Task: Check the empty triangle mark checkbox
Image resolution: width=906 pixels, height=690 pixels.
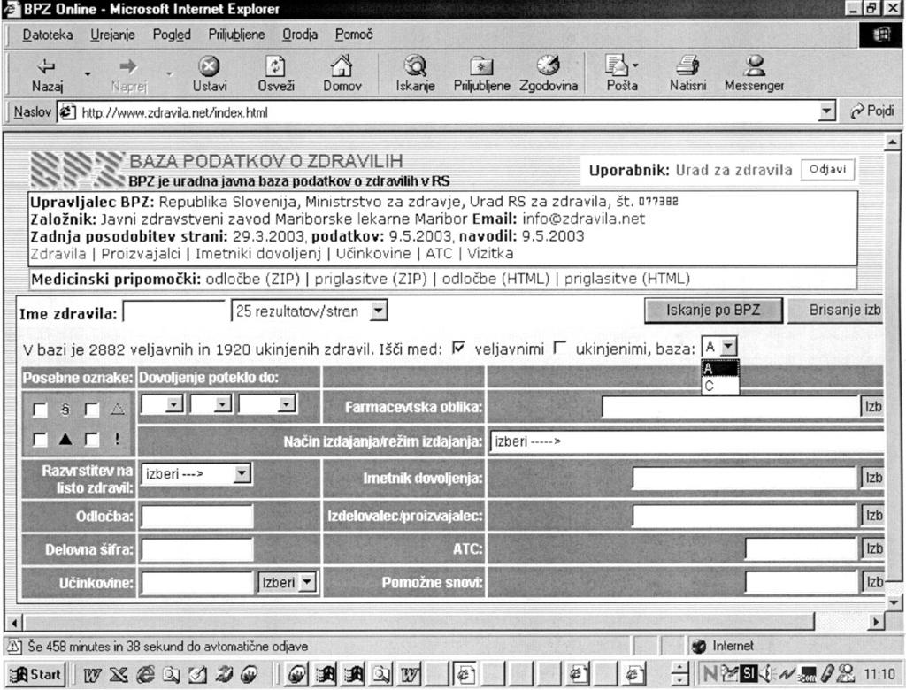Action: point(92,410)
